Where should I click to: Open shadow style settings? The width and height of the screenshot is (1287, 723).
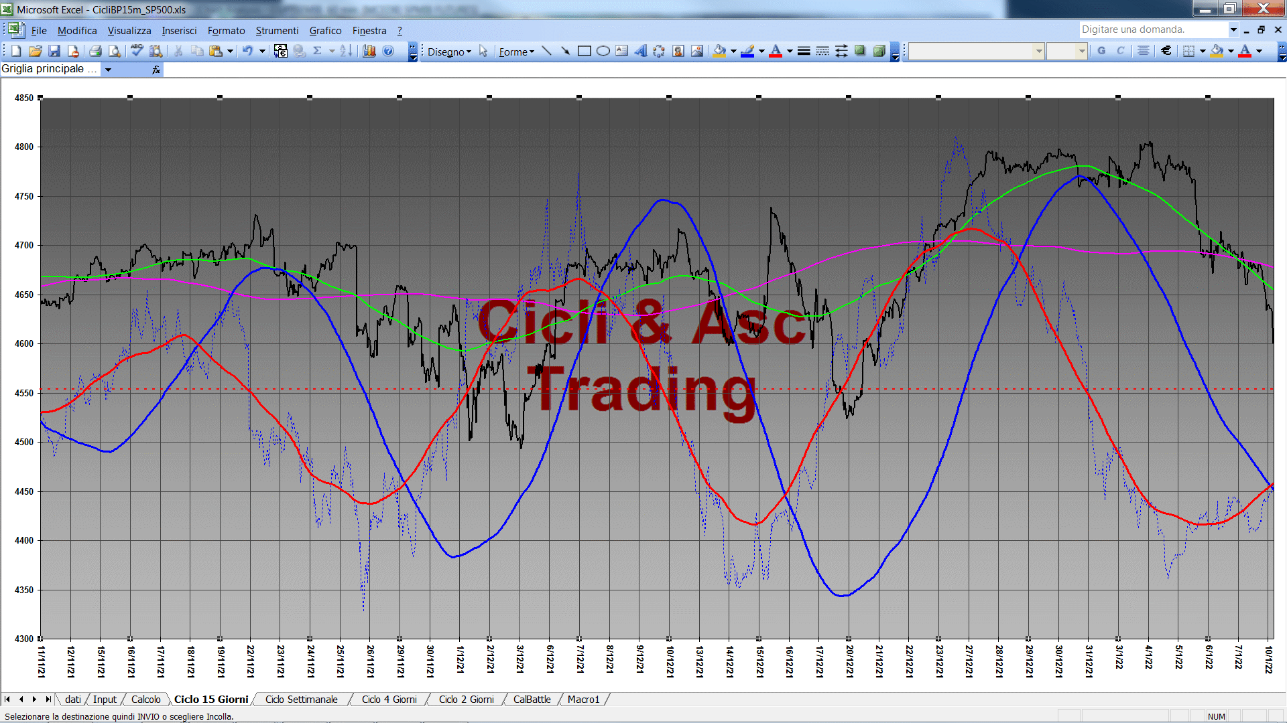click(860, 51)
